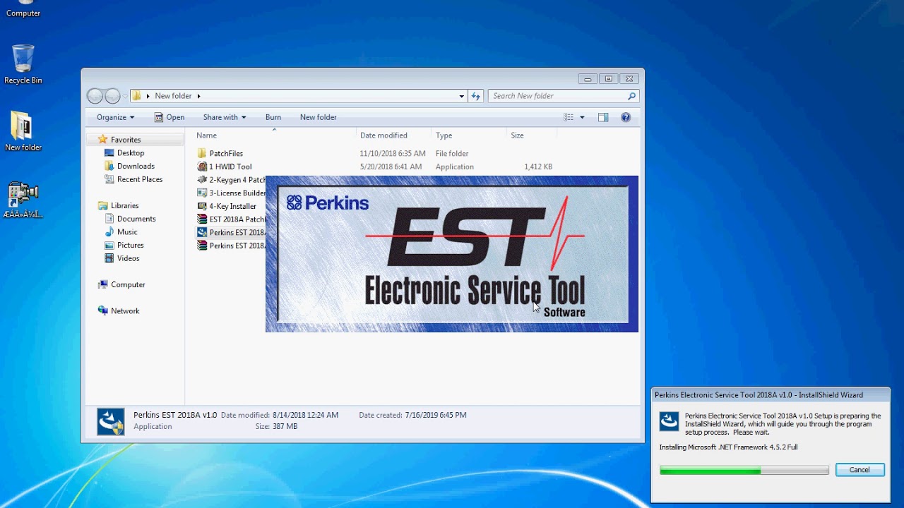Select the Computer shortcut on the desktop
The height and width of the screenshot is (508, 904).
(x=23, y=9)
